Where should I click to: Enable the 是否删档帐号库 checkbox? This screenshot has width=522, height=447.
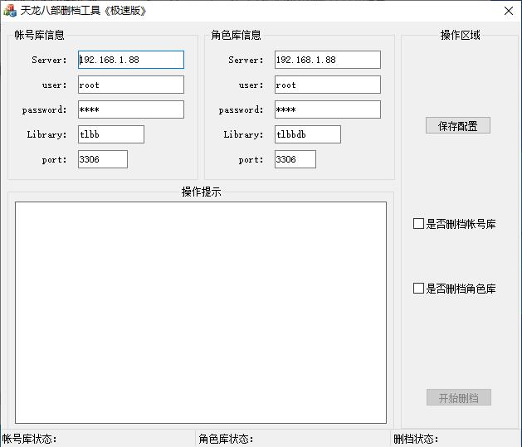click(x=419, y=224)
